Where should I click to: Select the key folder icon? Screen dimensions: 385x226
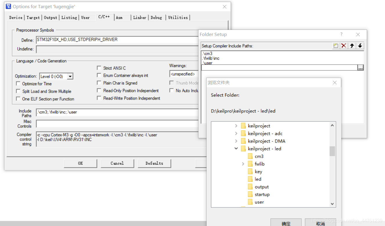250,172
